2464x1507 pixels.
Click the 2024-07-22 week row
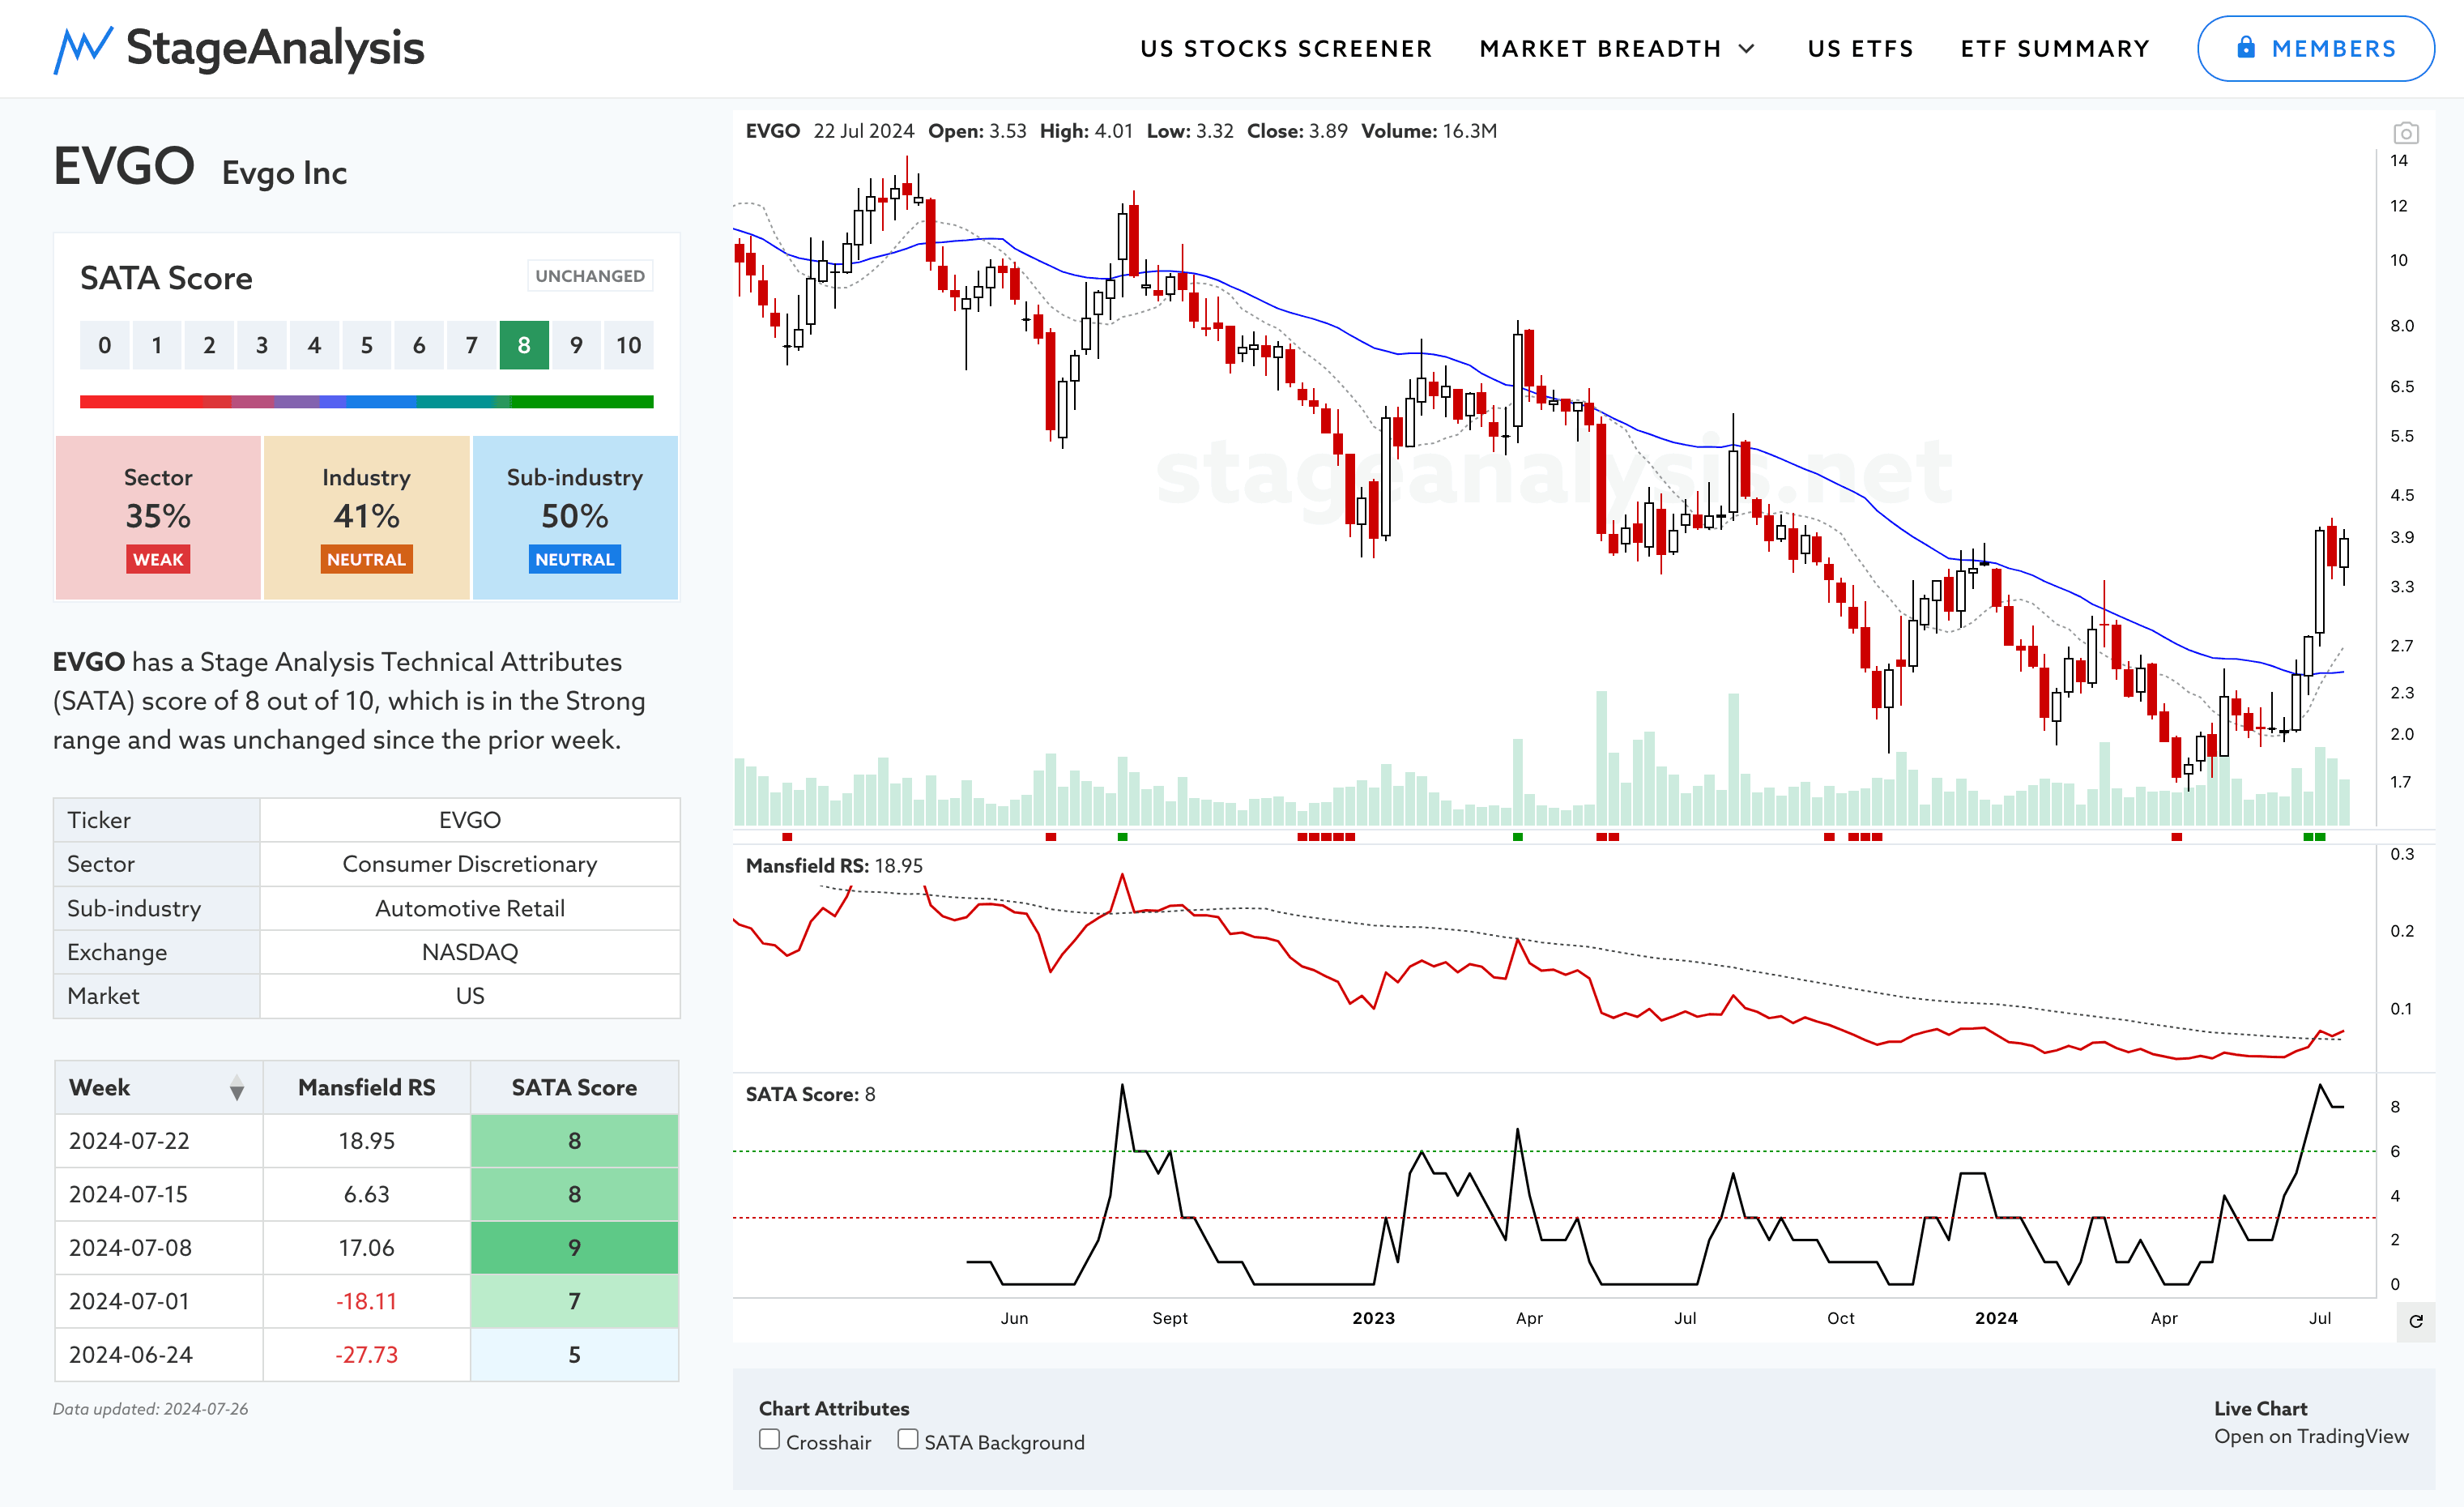[366, 1141]
